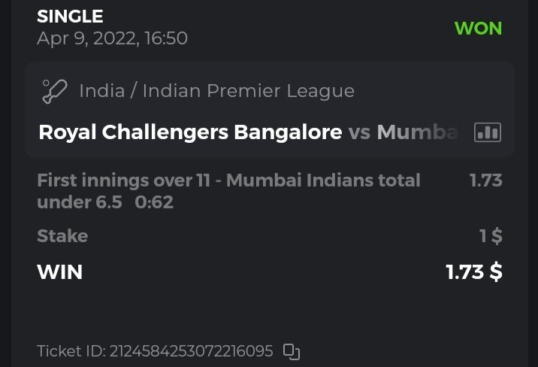538x367 pixels.
Task: Copy the ticket ID with copy icon
Action: 291,351
